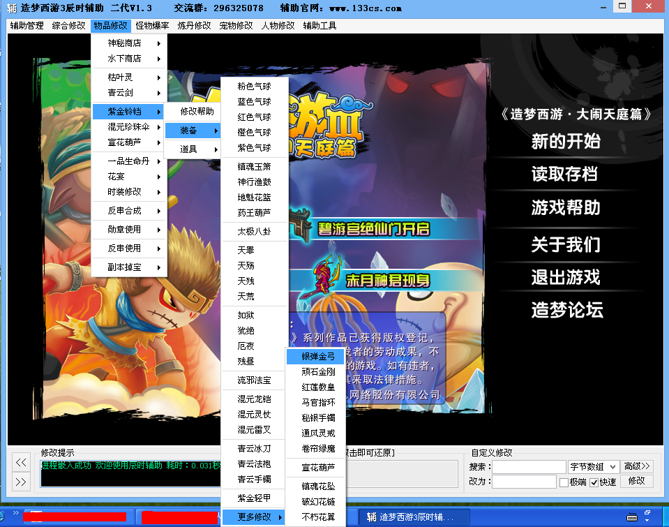Expand the 一品生命丹 submenu
669x527 pixels.
click(x=129, y=161)
